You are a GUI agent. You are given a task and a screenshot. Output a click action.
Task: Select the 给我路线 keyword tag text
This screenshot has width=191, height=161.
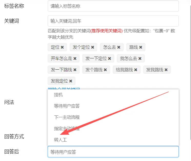[124, 70]
